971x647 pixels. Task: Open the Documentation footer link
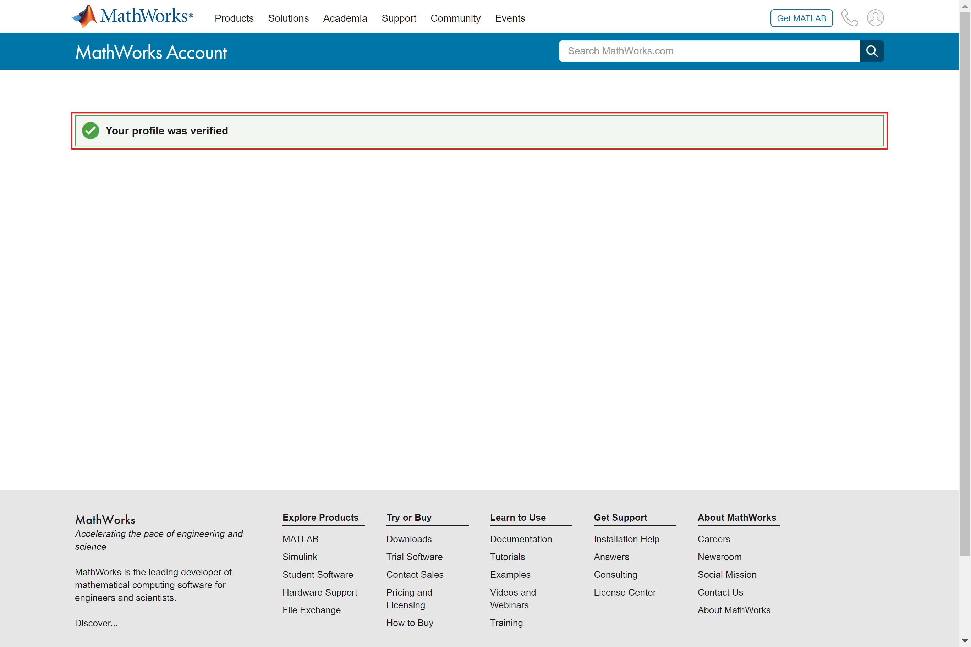(x=521, y=539)
